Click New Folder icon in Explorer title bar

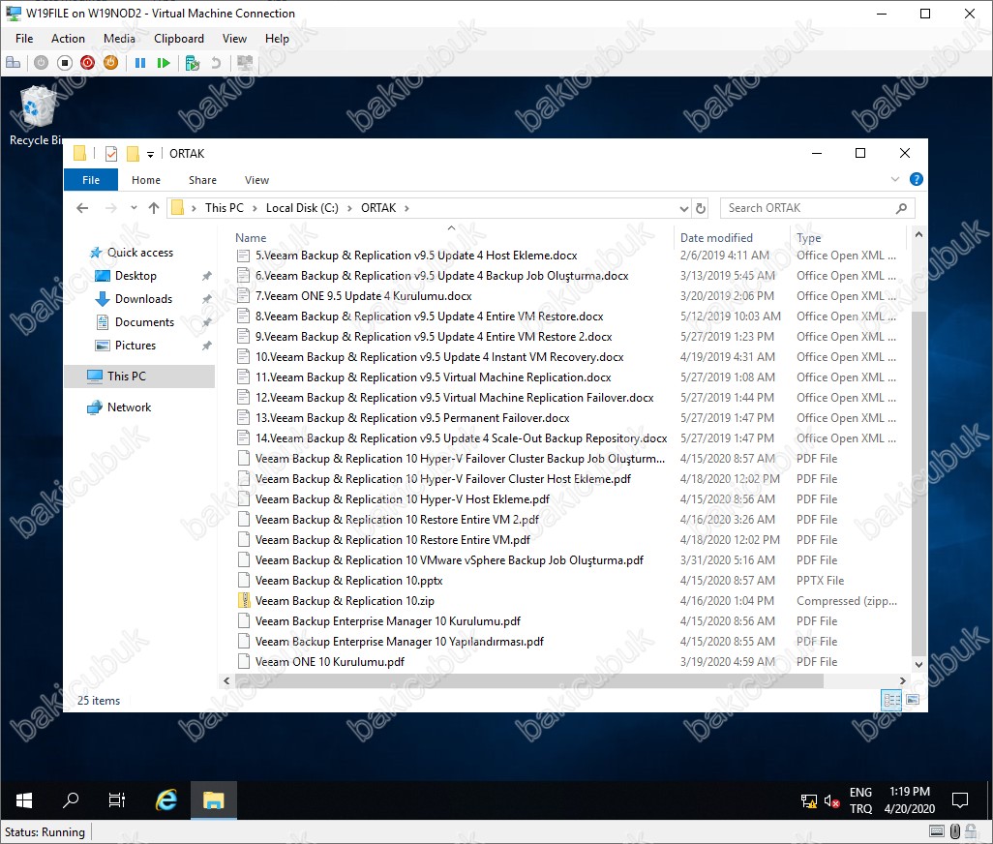pyautogui.click(x=133, y=153)
